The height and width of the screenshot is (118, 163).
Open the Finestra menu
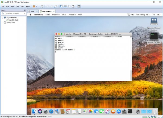[72, 15]
